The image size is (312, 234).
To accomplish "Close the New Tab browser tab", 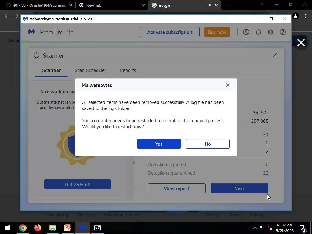I will (144, 5).
